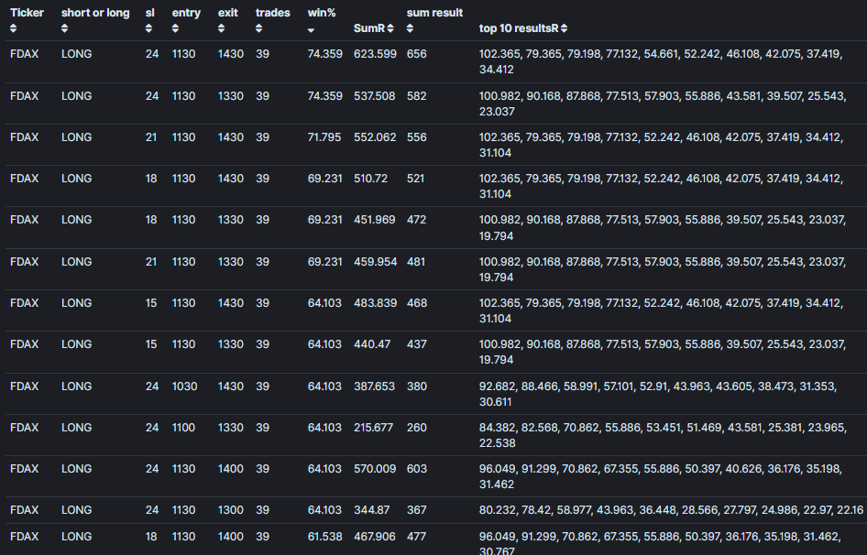
Task: Select SumR value 623.599
Action: 375,54
